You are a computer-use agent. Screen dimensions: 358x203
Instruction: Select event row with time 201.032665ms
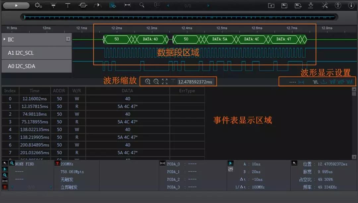pos(103,153)
